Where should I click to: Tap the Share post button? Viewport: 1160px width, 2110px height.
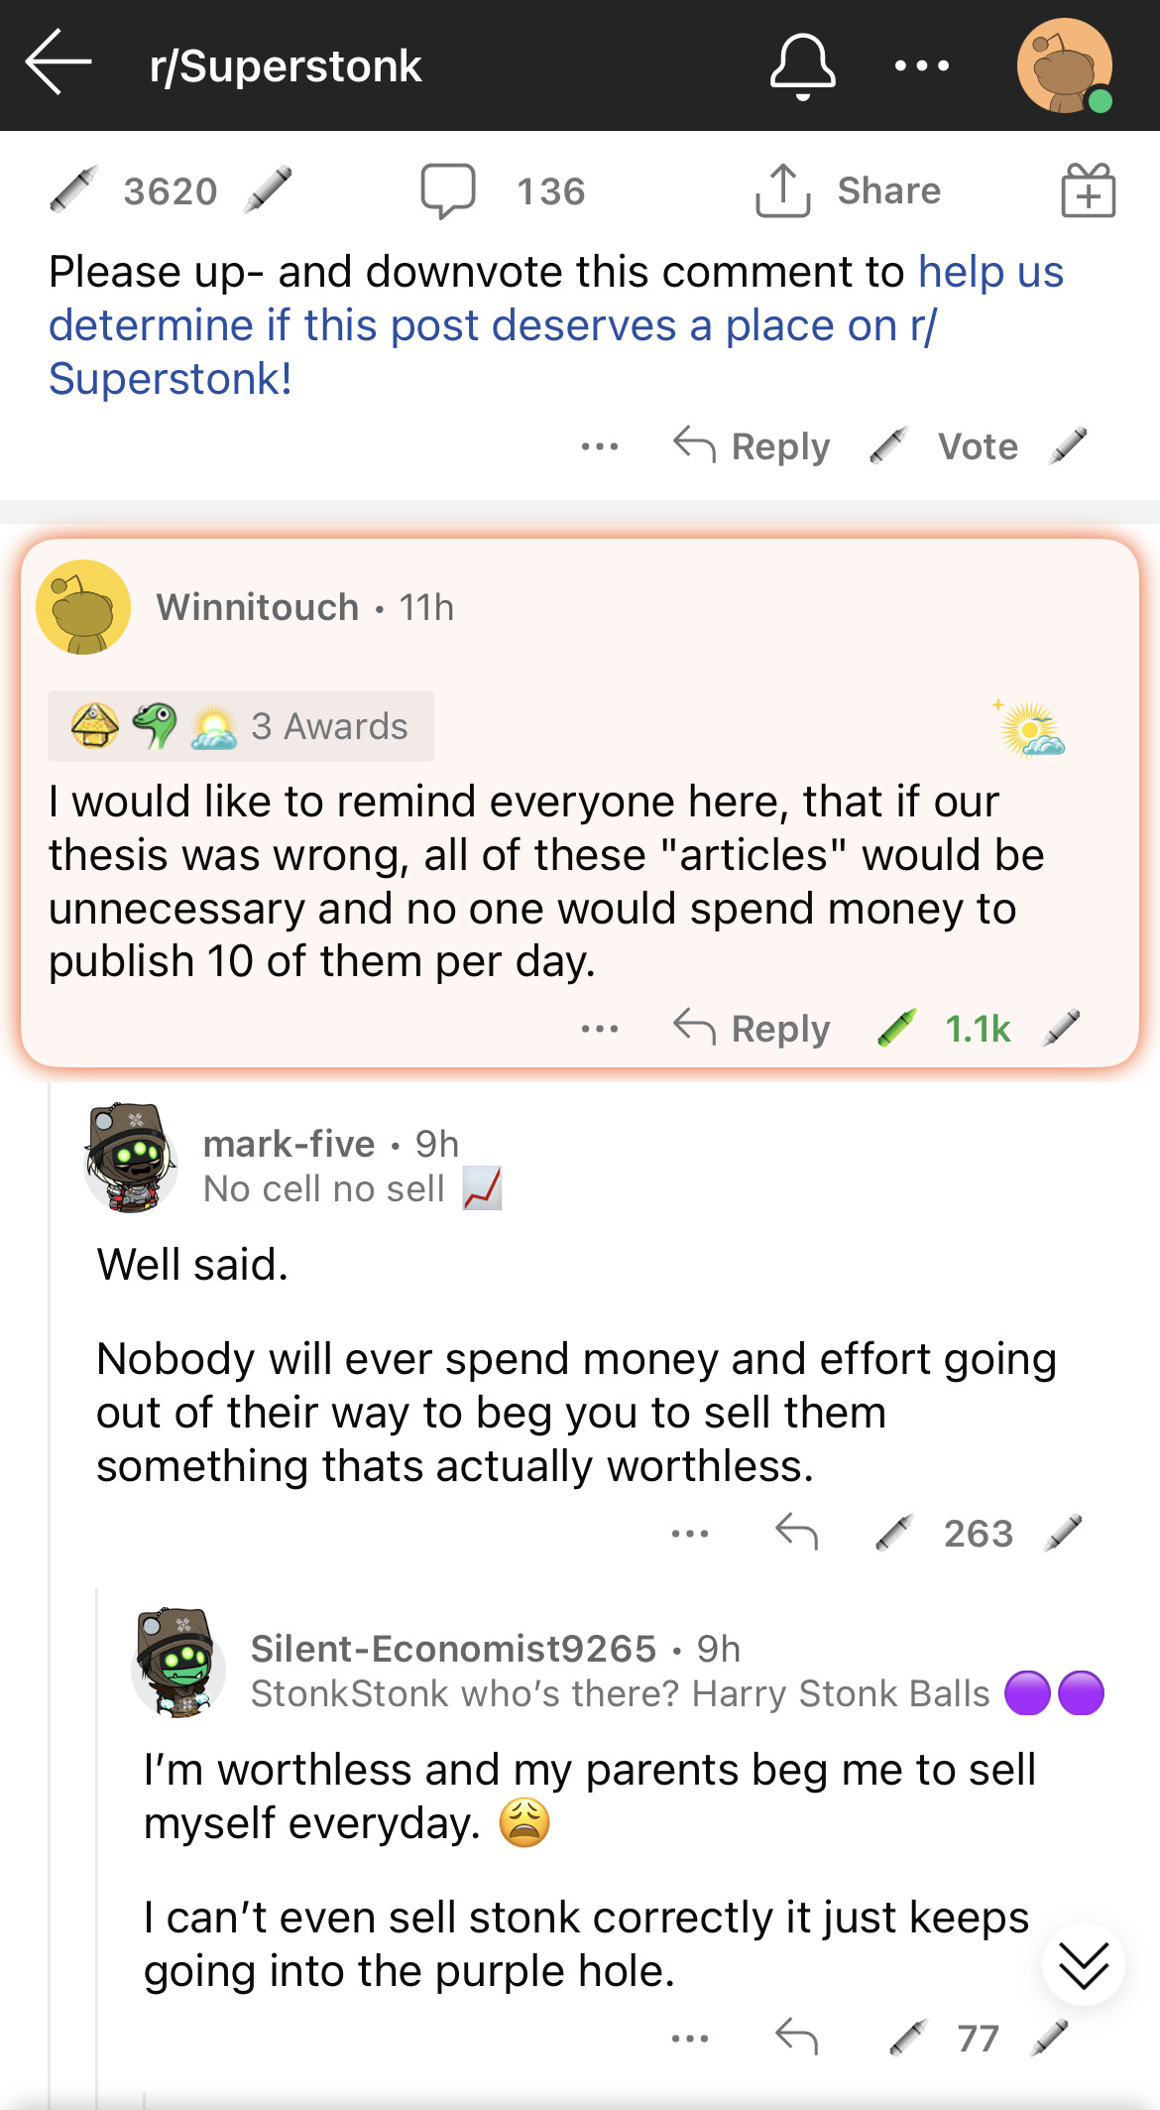(849, 190)
